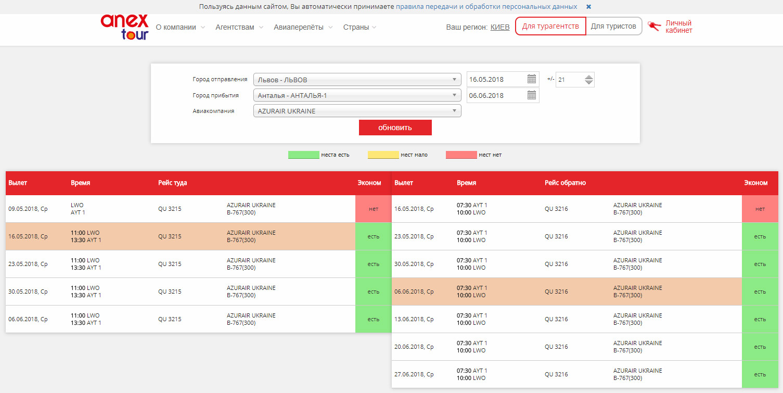The height and width of the screenshot is (393, 783).
Task: Open calendar for the 06.06.2018 date field
Action: pos(531,95)
